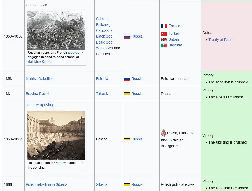This screenshot has width=252, height=191.
Task: Click the Polish political exiles cell text
Action: [x=178, y=184]
